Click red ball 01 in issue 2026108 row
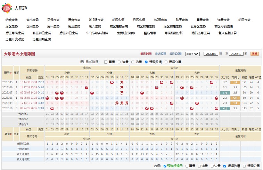Screen dimensions: 263x170 [x=47, y=98]
